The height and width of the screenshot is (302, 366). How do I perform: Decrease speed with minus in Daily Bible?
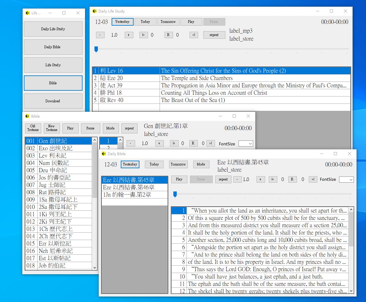click(237, 179)
